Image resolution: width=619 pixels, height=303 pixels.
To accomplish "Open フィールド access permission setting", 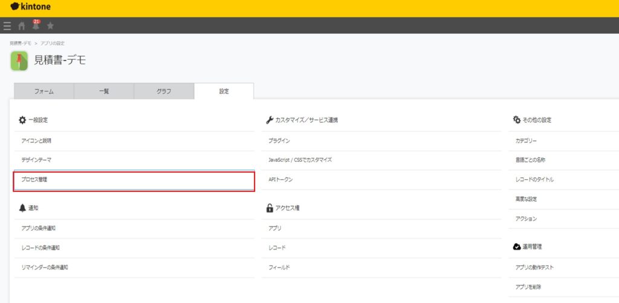I will 381,267.
